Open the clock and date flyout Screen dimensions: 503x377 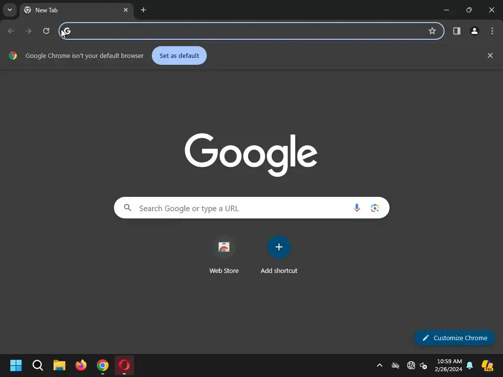coord(448,365)
